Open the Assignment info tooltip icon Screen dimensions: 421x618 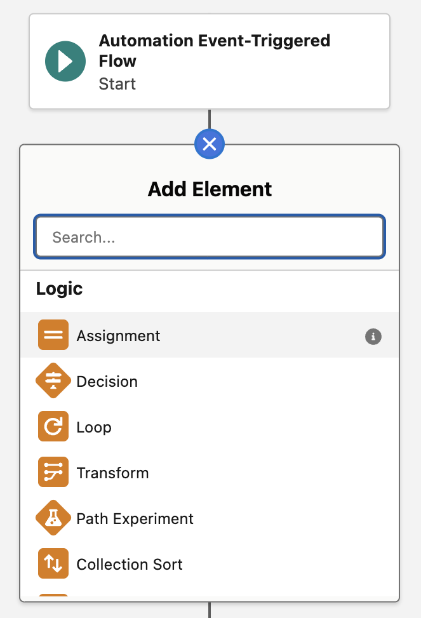tap(373, 337)
